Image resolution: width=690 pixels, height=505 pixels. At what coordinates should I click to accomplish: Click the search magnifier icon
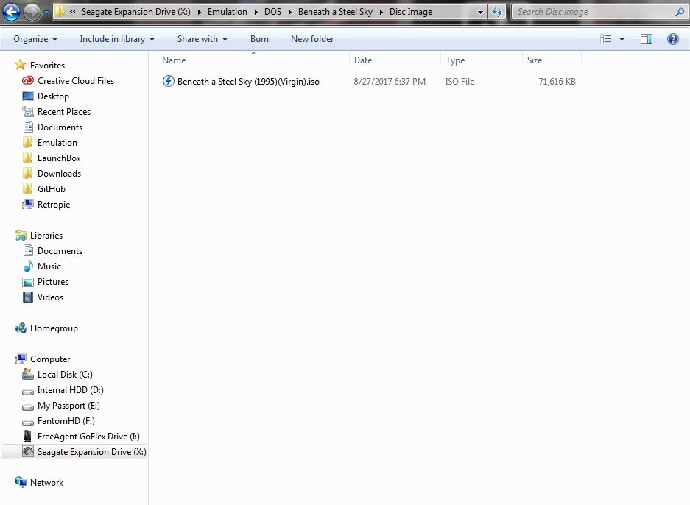coord(680,13)
